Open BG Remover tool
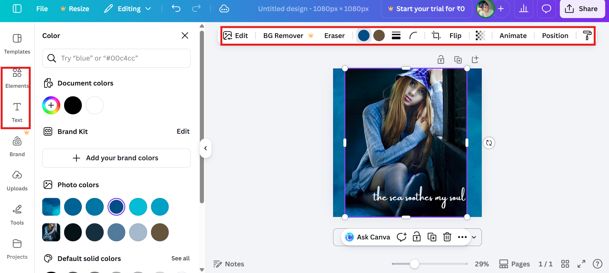The width and height of the screenshot is (609, 273). click(288, 36)
